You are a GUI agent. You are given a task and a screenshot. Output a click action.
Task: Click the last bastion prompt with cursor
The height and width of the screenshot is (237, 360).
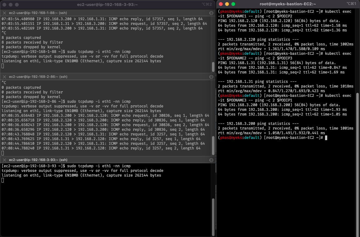273,138
